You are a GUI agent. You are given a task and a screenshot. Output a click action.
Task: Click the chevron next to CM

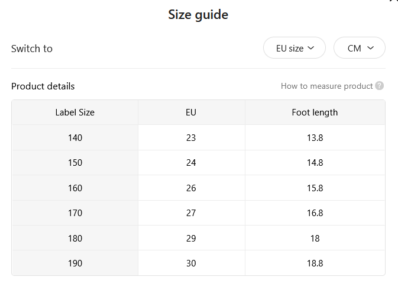tap(371, 48)
